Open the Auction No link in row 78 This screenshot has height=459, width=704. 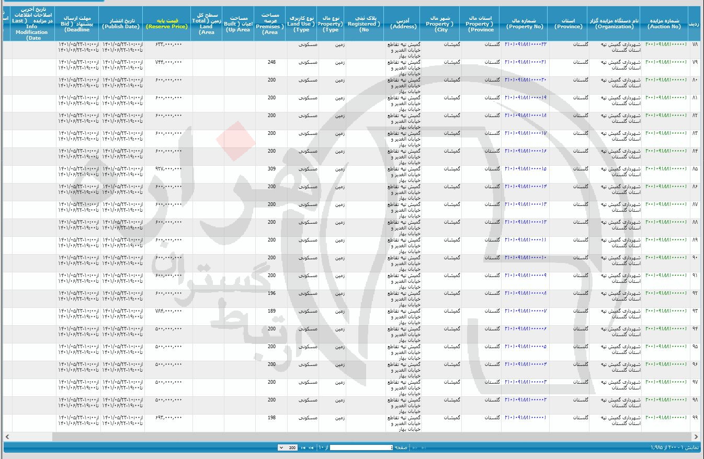click(666, 44)
